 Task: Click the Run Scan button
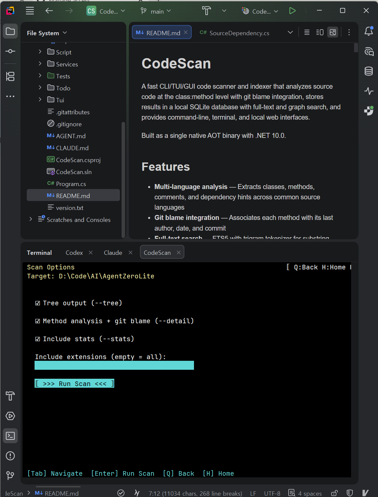click(74, 383)
